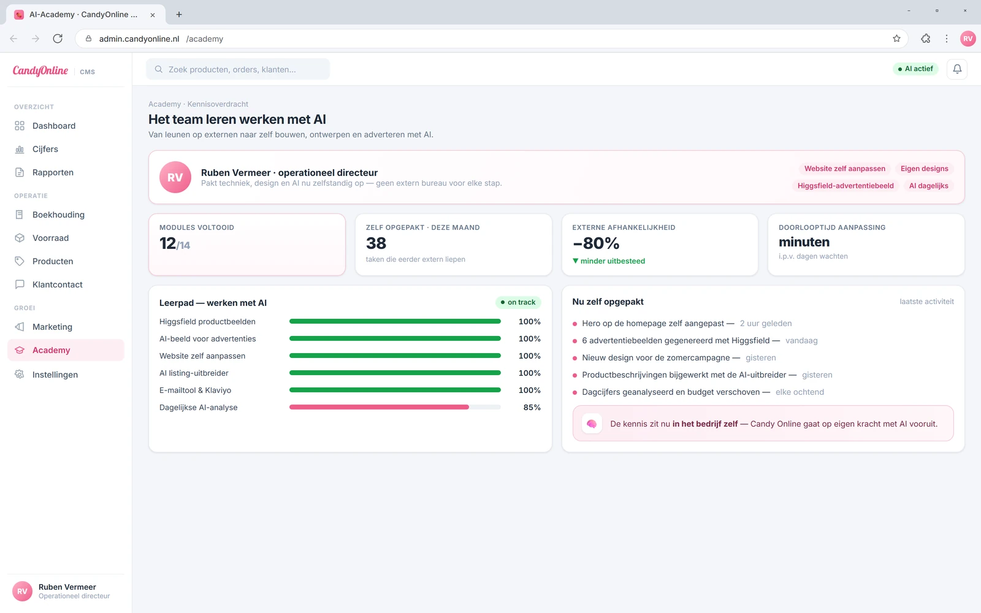The height and width of the screenshot is (613, 981).
Task: Click the Dashboard grid icon in sidebar
Action: point(20,126)
